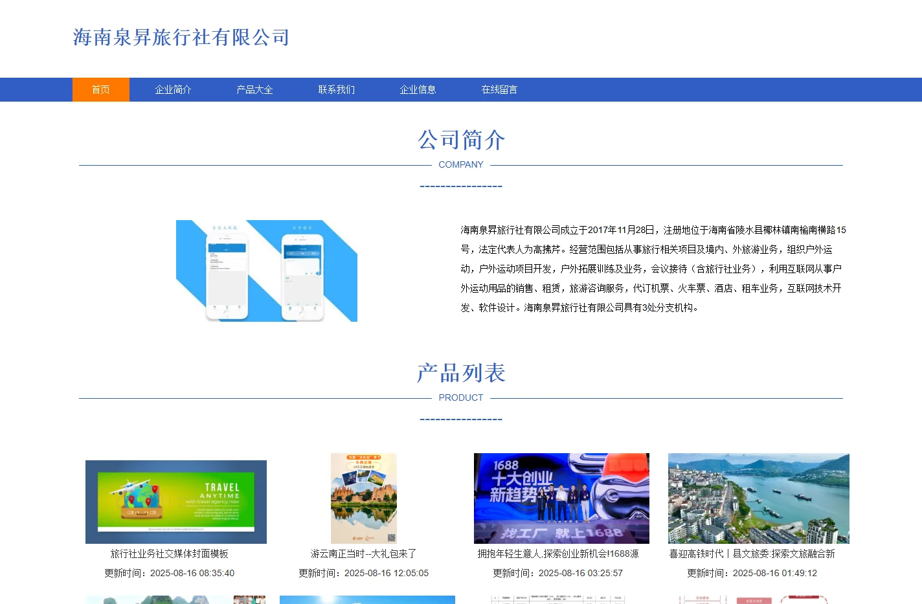Visit 在线留言 navigation item

[x=499, y=89]
